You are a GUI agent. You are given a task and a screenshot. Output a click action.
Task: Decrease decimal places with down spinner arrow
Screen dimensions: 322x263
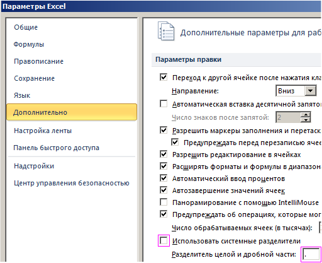pos(306,120)
